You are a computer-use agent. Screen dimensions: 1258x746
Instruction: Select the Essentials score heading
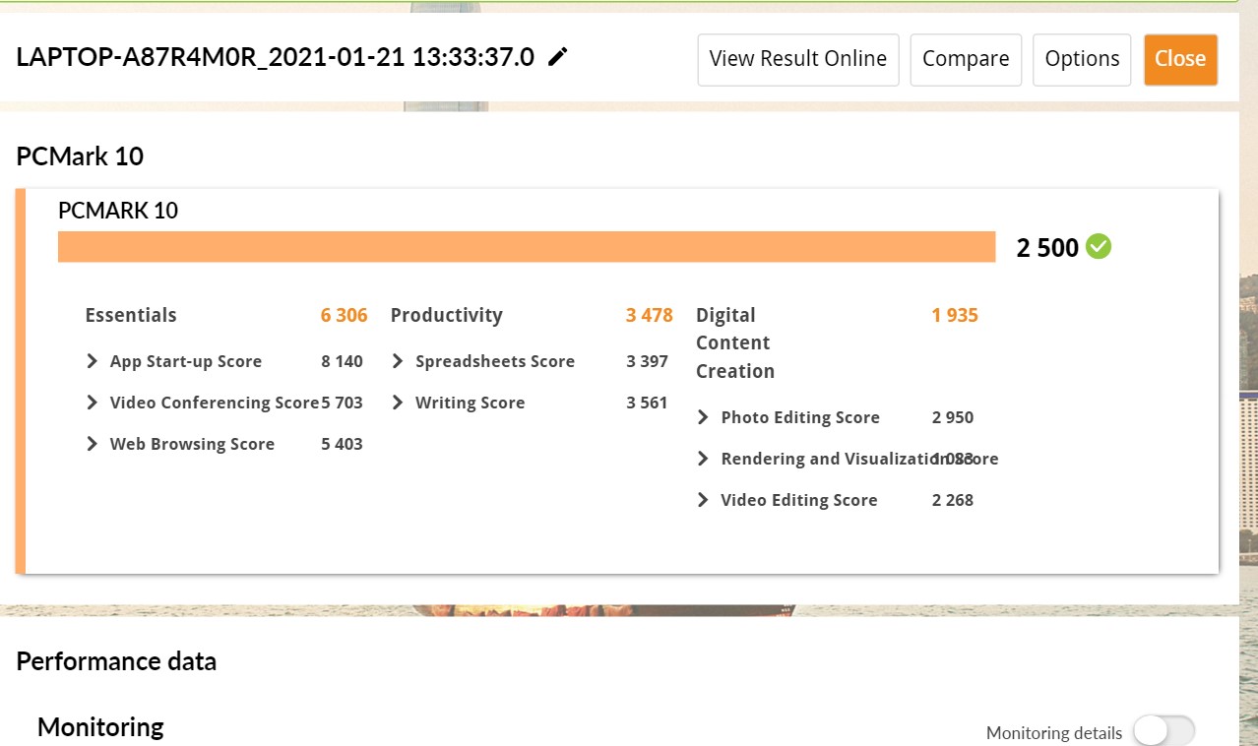[131, 315]
